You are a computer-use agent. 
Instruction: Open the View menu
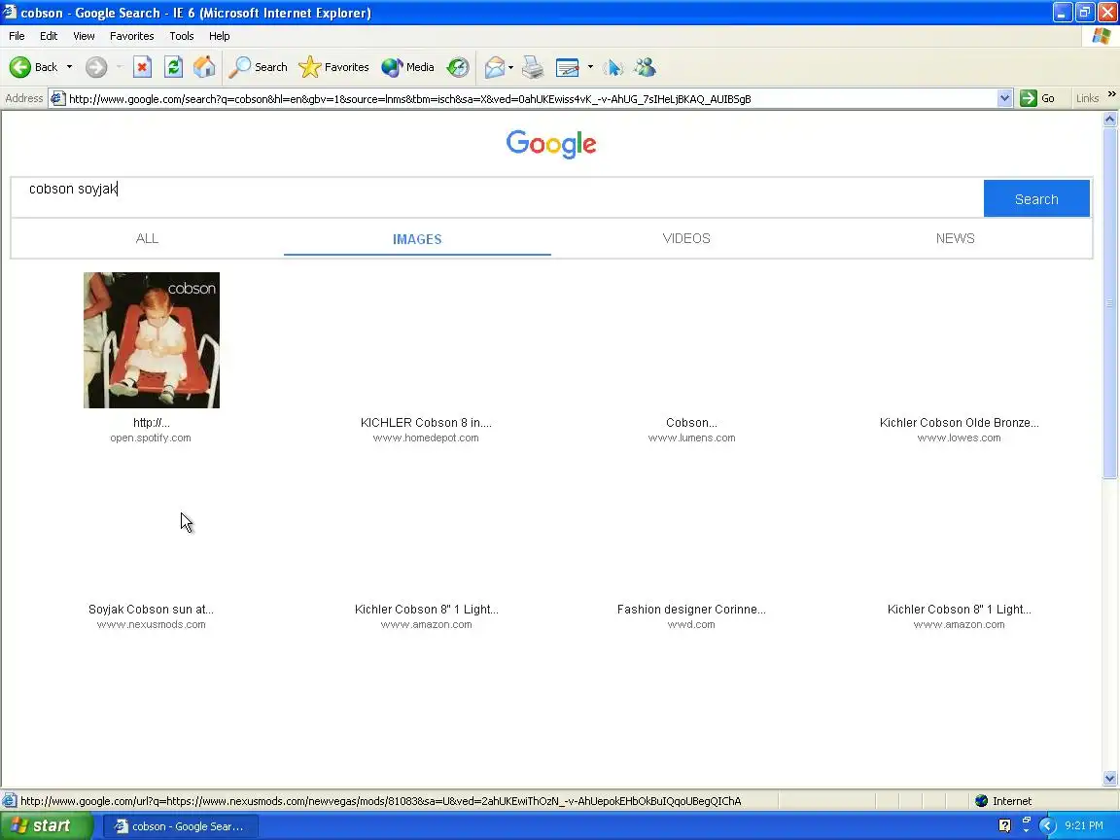coord(84,36)
